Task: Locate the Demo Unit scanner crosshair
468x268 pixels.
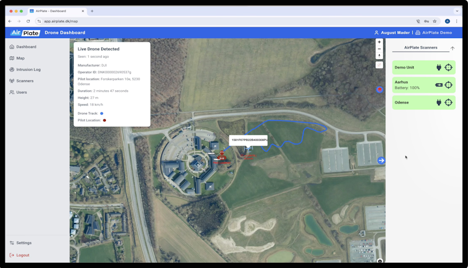Action: tap(448, 67)
